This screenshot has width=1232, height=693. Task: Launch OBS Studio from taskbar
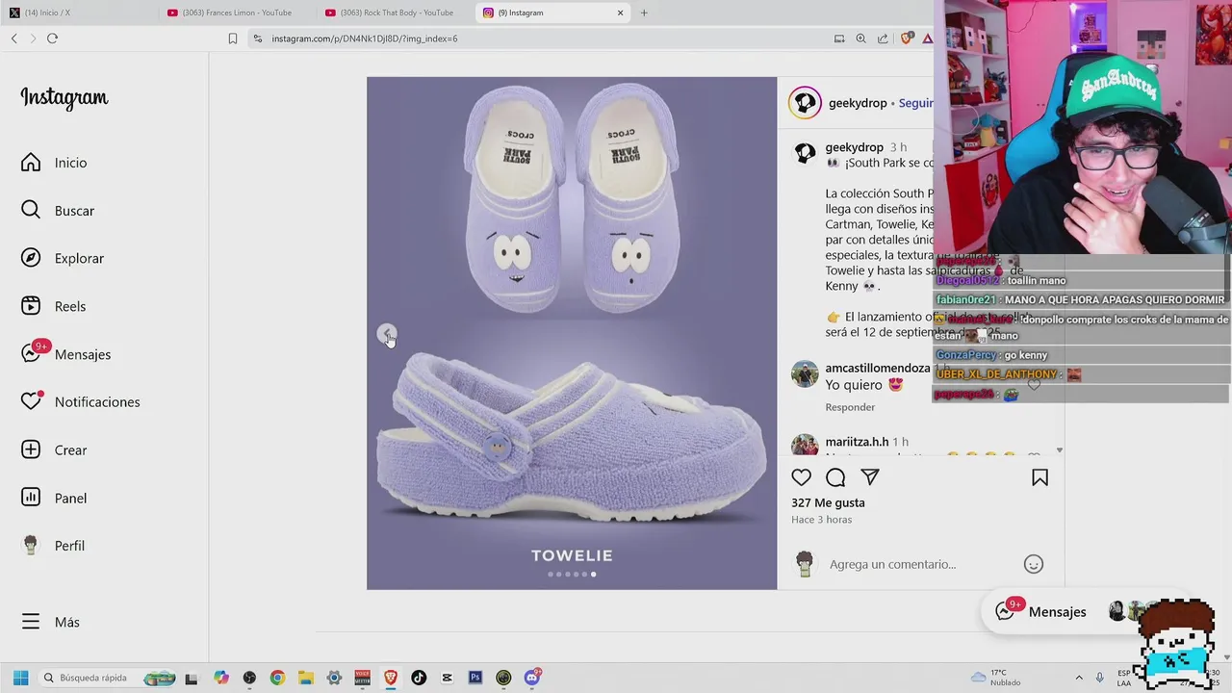pos(249,678)
